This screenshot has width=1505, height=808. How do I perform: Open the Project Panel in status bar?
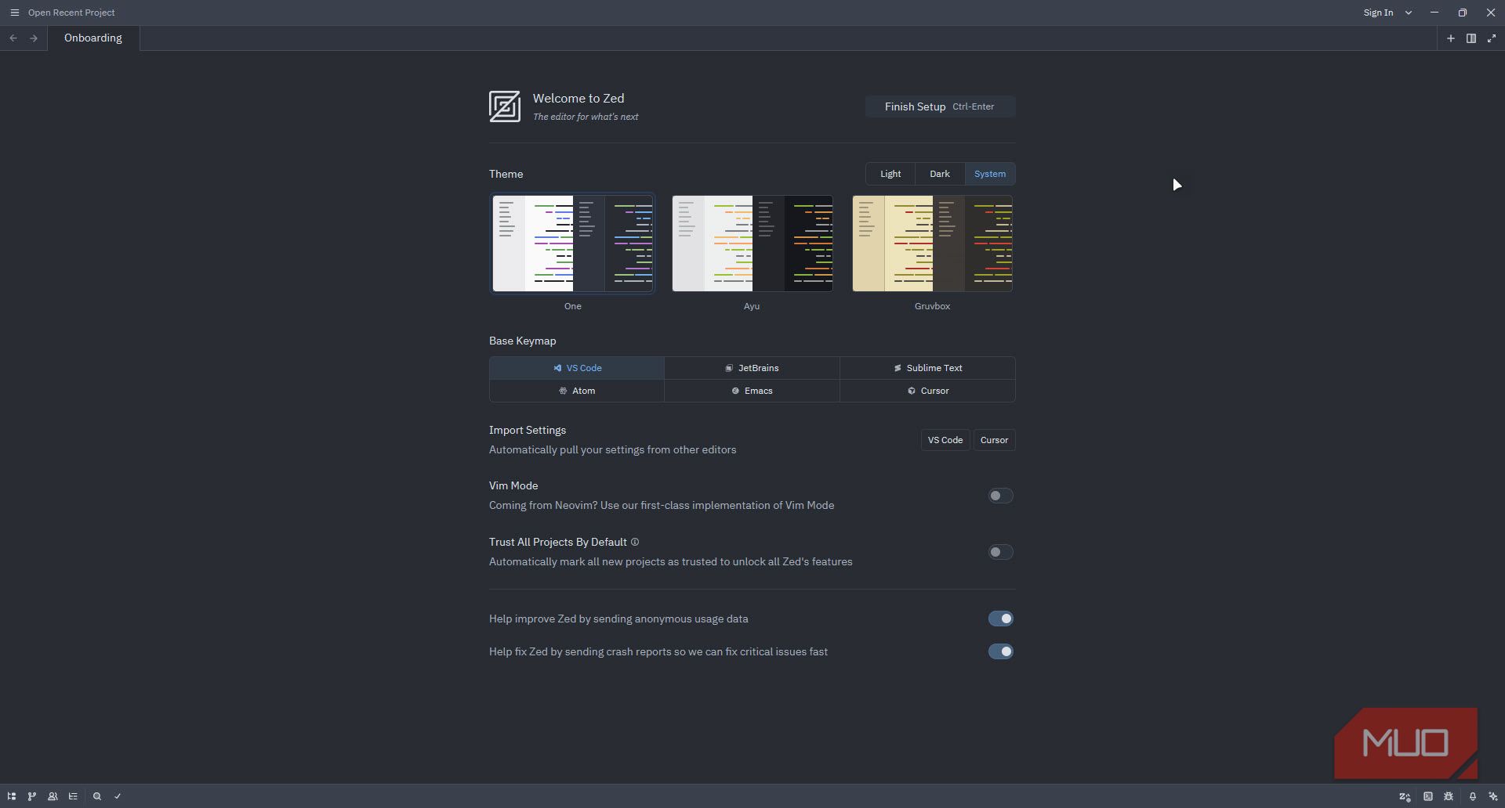(12, 796)
